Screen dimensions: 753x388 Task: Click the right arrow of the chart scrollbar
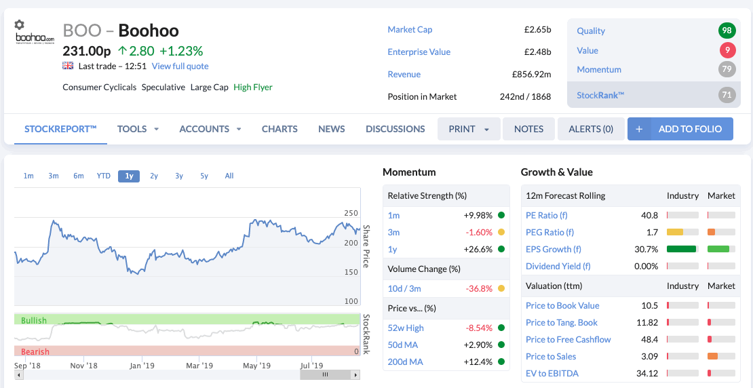(355, 375)
